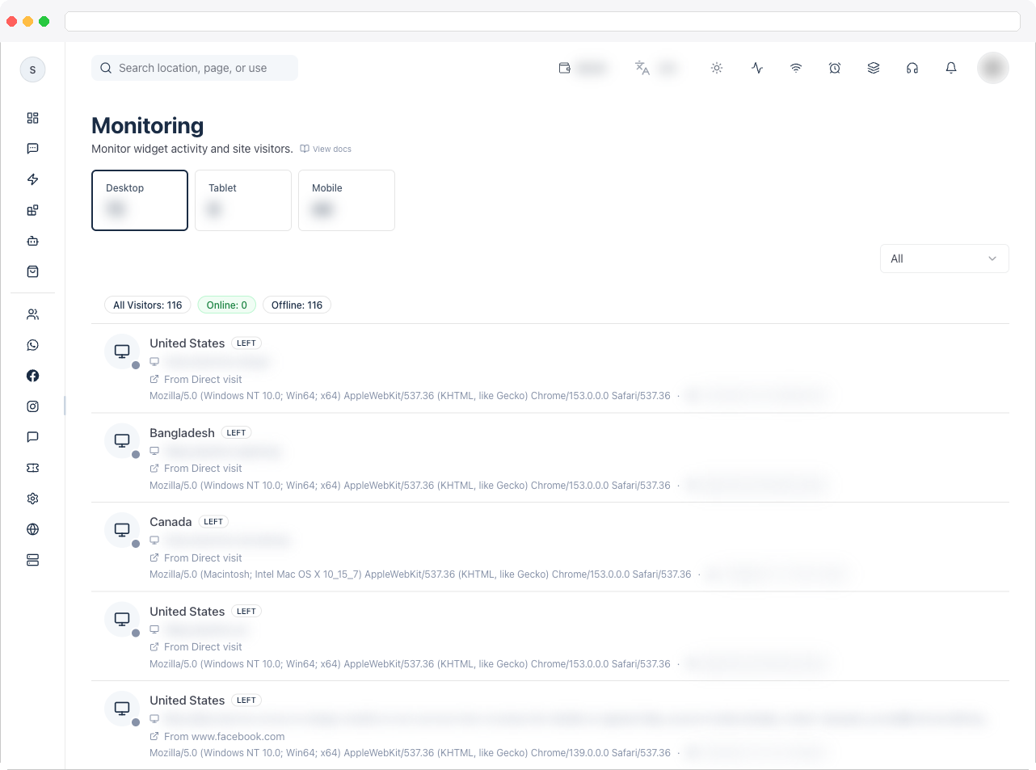This screenshot has width=1036, height=770.
Task: Open the server stack icon in sidebar
Action: point(32,560)
